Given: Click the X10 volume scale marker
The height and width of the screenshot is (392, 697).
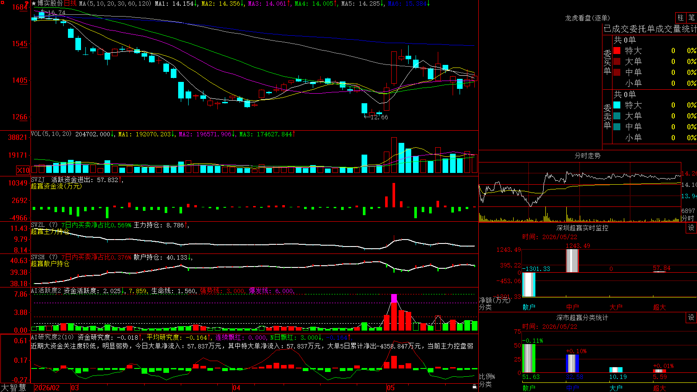Looking at the screenshot, I should pos(23,170).
